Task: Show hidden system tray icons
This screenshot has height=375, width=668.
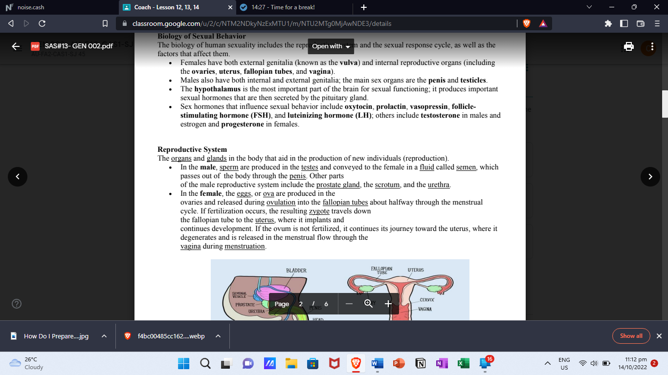Action: point(548,363)
